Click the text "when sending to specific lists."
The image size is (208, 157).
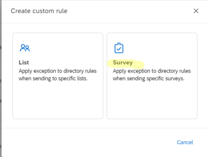pos(53,78)
